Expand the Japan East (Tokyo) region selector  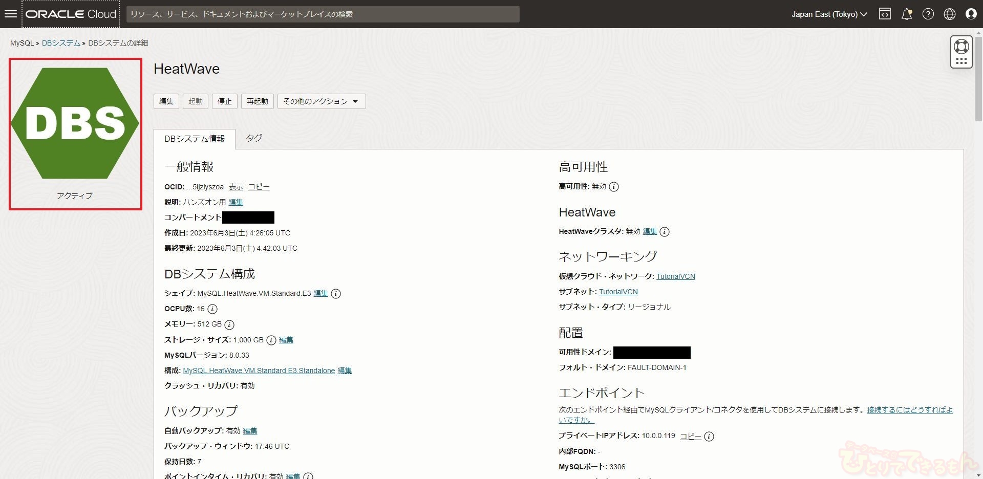click(x=829, y=14)
